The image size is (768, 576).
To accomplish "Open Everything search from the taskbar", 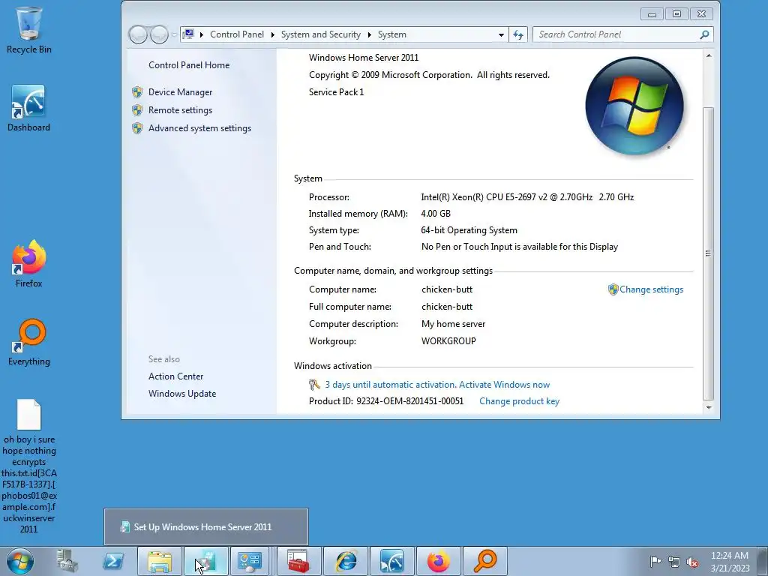I will click(x=485, y=561).
